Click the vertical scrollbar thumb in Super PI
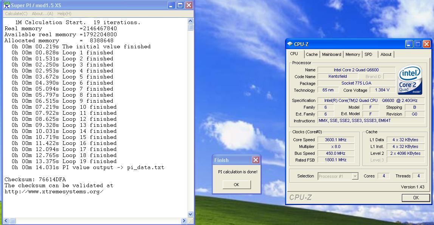 tap(191, 27)
